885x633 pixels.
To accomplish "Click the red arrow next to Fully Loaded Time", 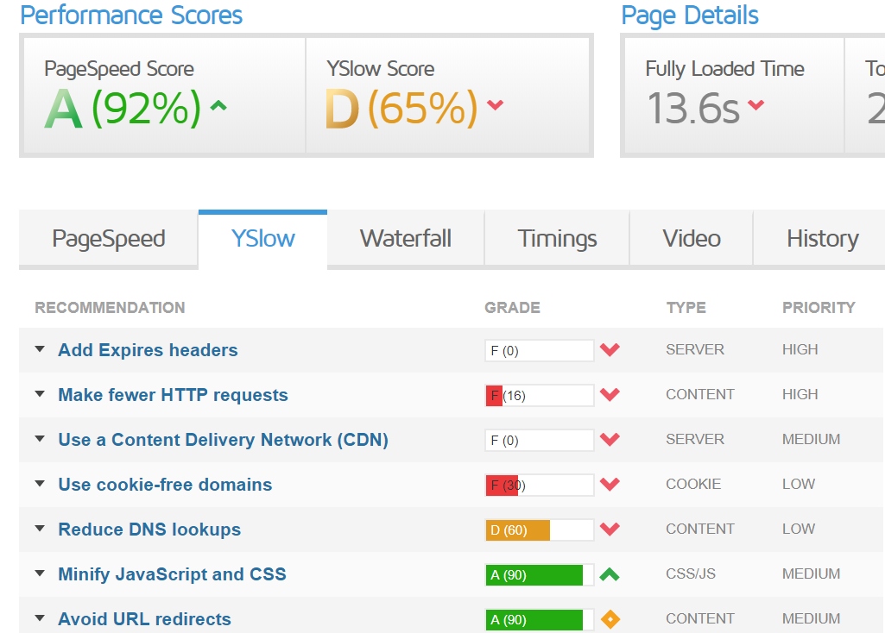I will pos(755,105).
